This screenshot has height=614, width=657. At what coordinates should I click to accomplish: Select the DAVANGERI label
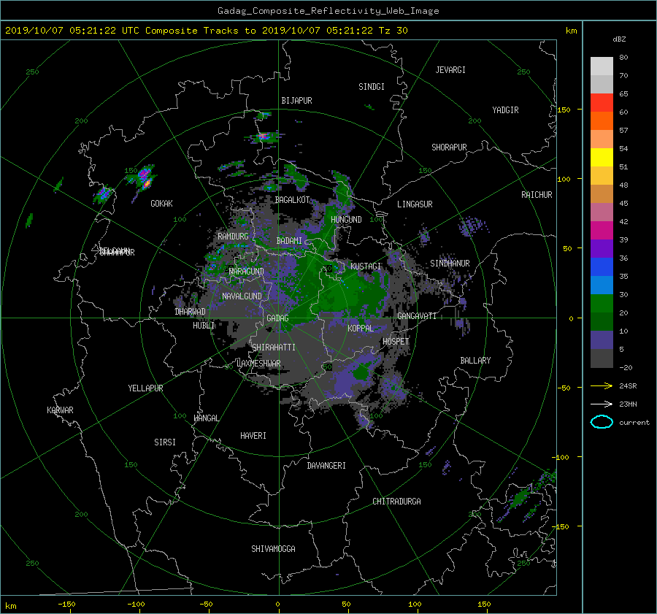coord(326,466)
